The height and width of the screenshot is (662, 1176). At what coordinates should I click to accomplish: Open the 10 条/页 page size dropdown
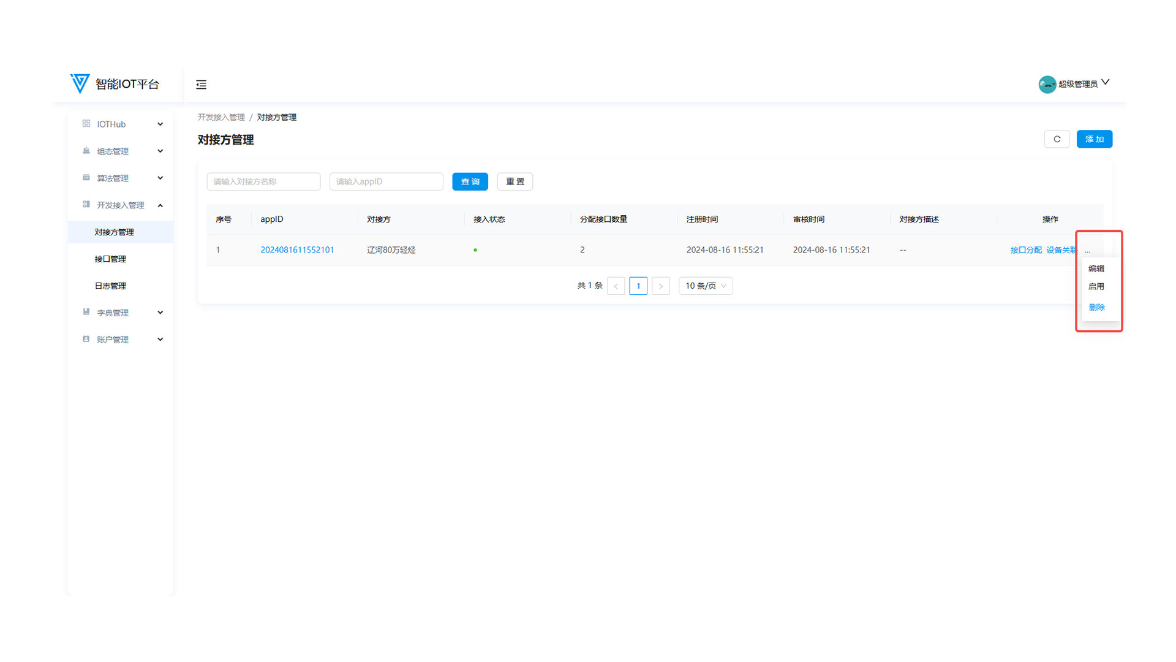pyautogui.click(x=705, y=286)
